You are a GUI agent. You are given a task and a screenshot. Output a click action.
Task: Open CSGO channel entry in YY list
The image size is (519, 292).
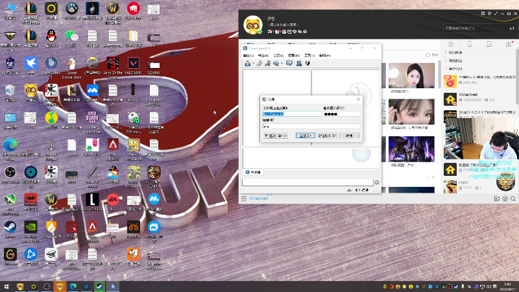pyautogui.click(x=479, y=186)
